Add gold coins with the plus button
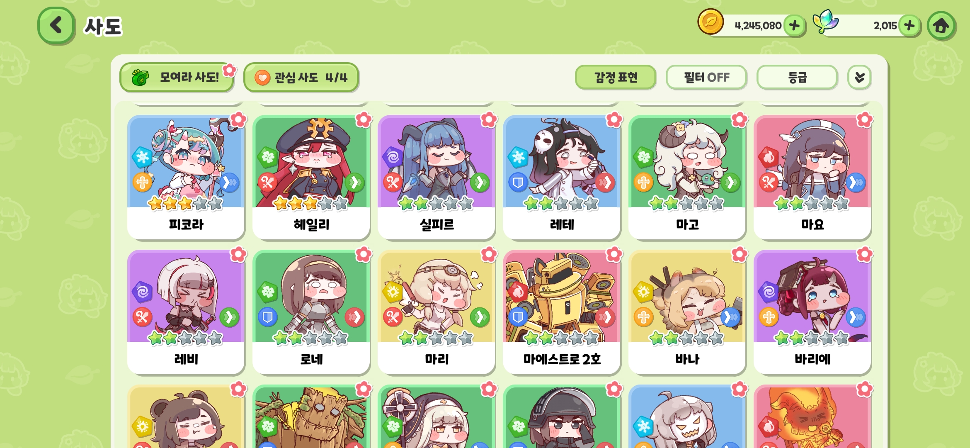Screen dimensions: 970x448 (x=794, y=26)
